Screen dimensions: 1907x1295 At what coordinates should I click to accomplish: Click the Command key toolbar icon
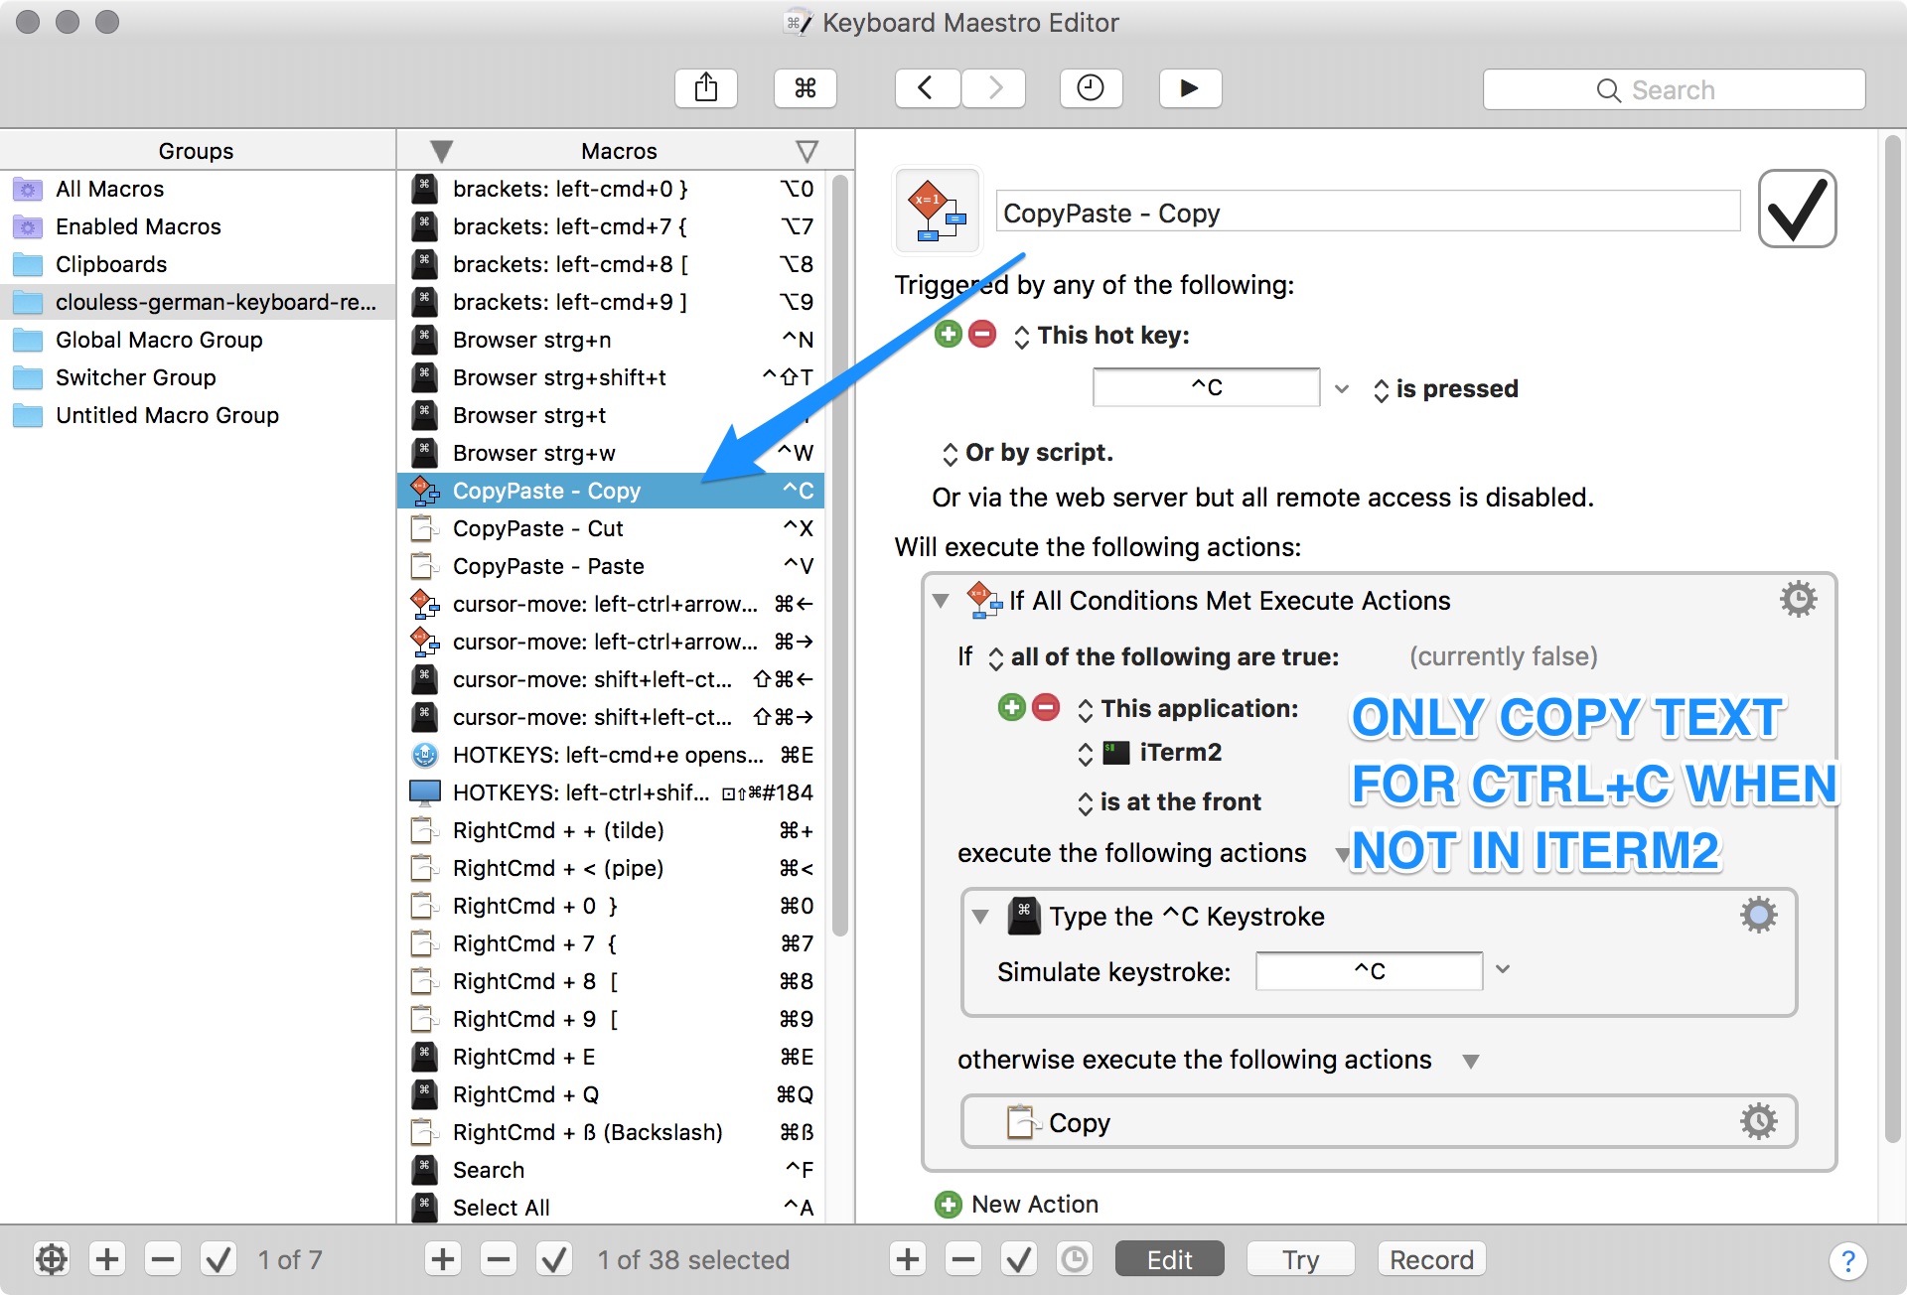[805, 88]
